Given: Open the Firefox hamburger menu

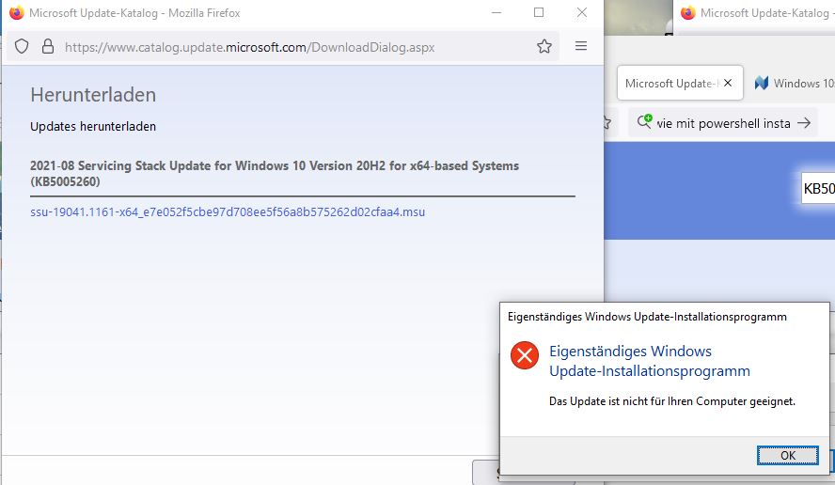Looking at the screenshot, I should click(x=581, y=46).
